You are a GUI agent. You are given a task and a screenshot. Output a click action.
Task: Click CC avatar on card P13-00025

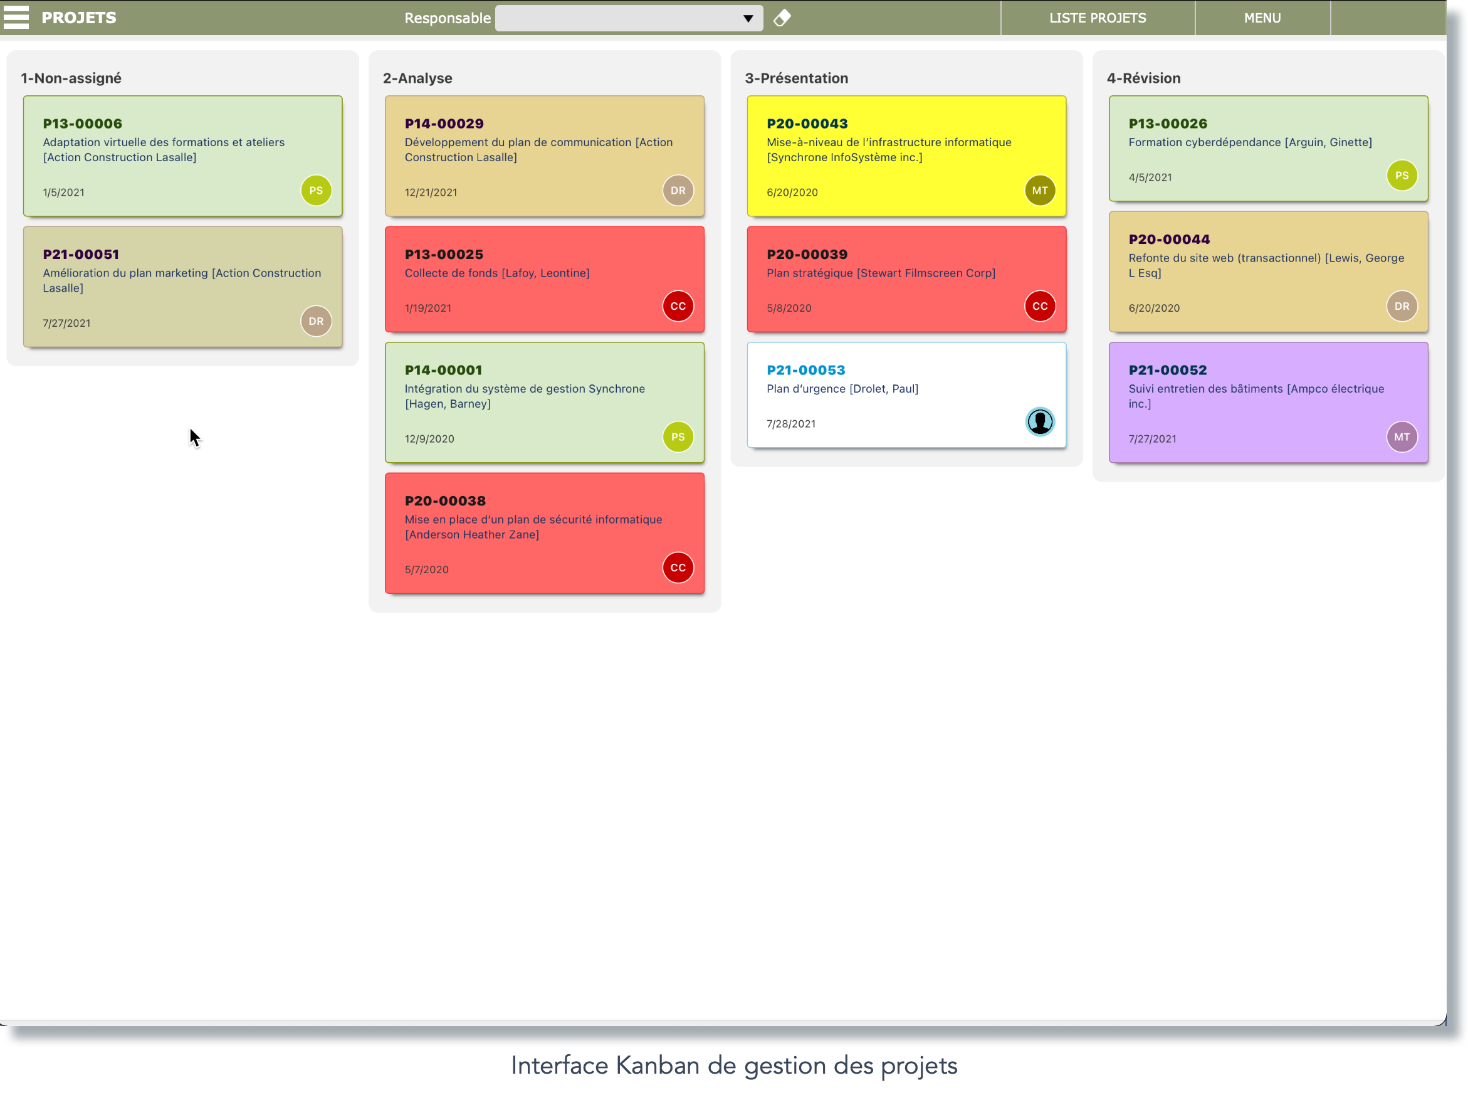click(678, 306)
